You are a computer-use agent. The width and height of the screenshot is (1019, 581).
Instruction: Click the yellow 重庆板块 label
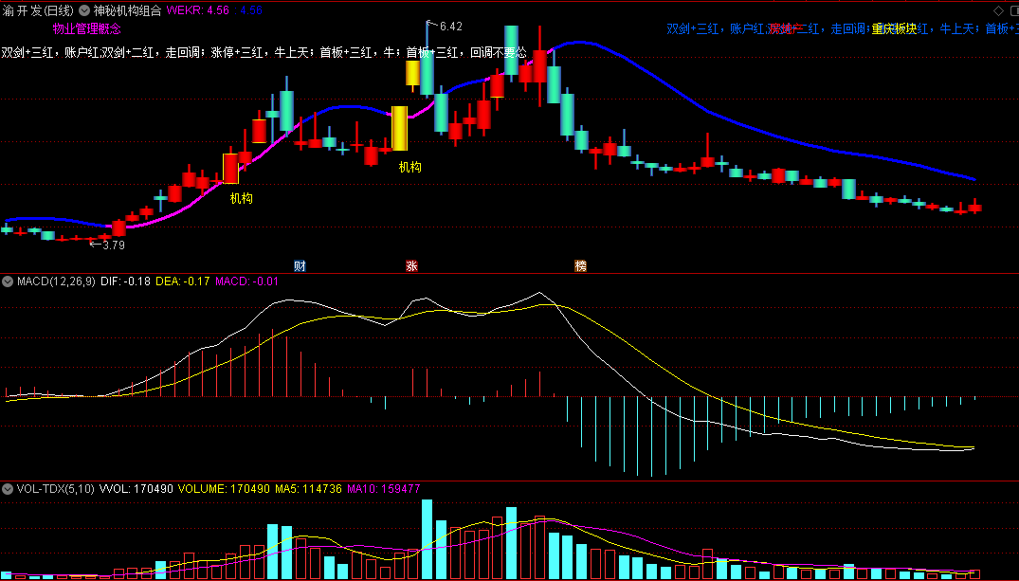pos(894,28)
